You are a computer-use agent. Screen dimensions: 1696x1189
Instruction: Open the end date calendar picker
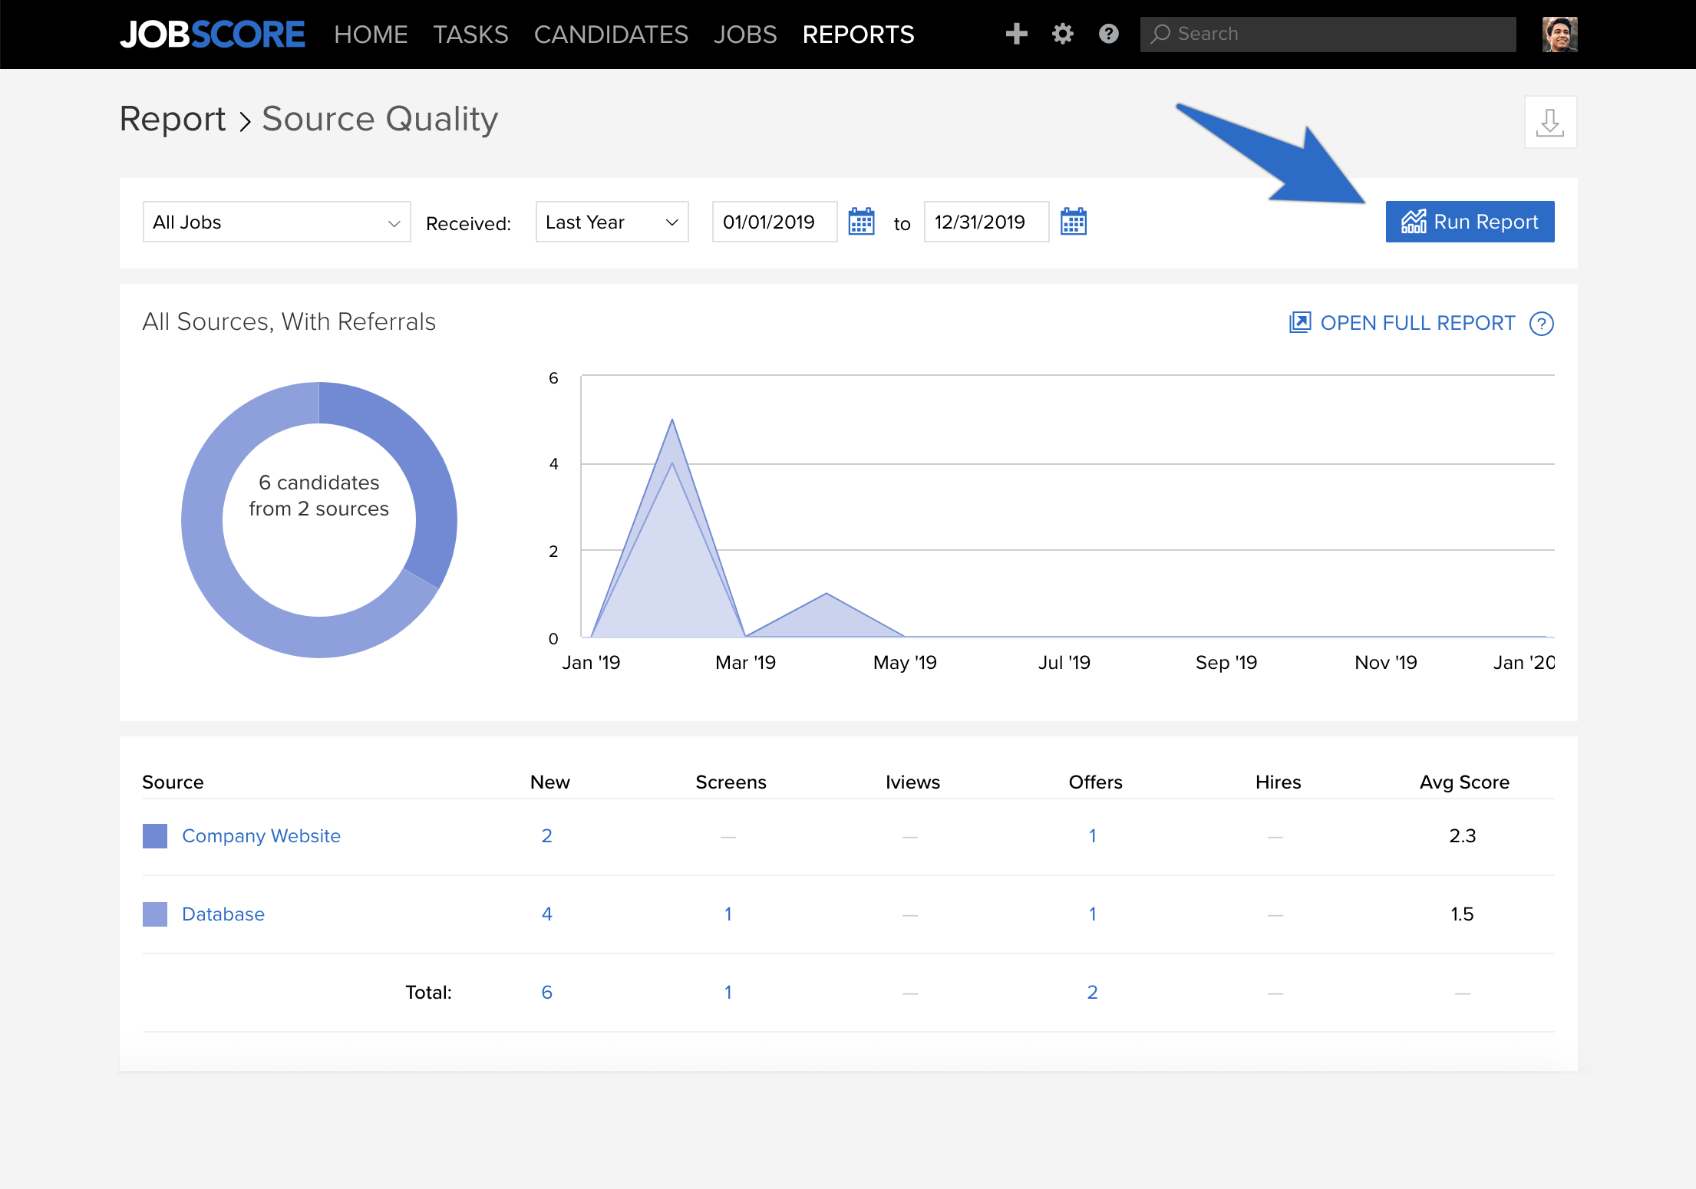(x=1073, y=222)
